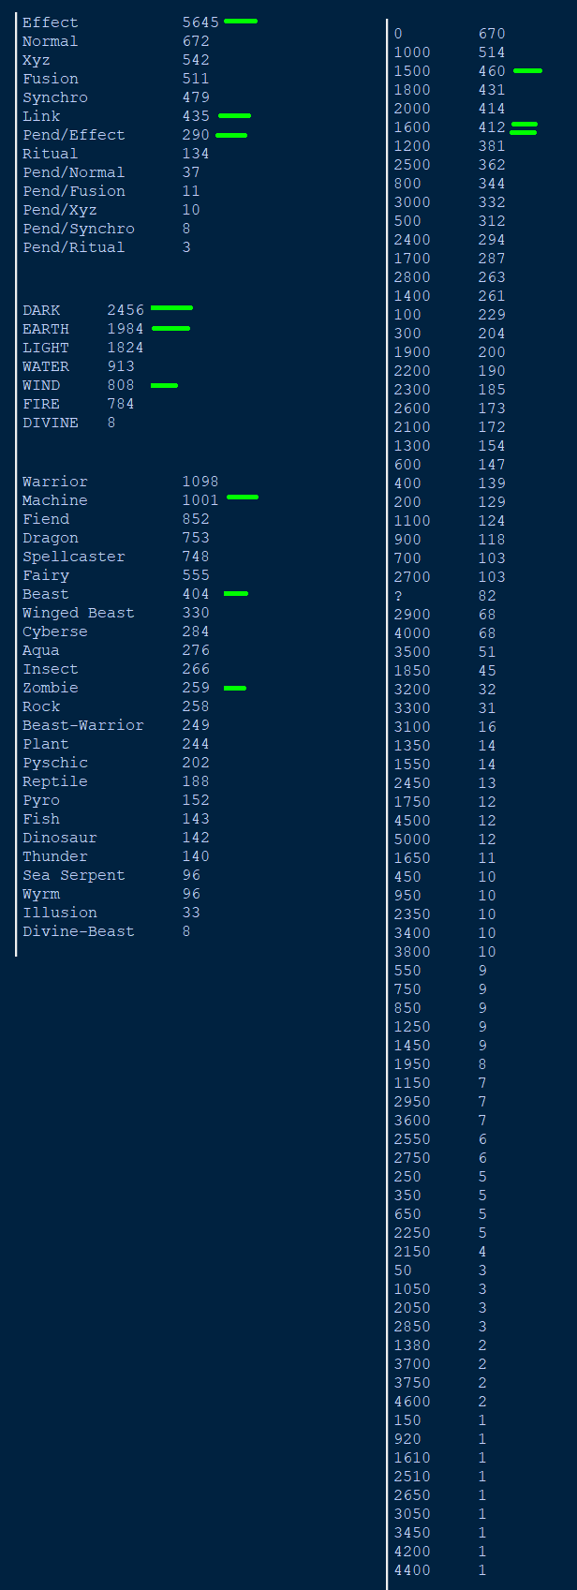Click the count 1001 next to Machine
577x1590 pixels.
pos(200,500)
